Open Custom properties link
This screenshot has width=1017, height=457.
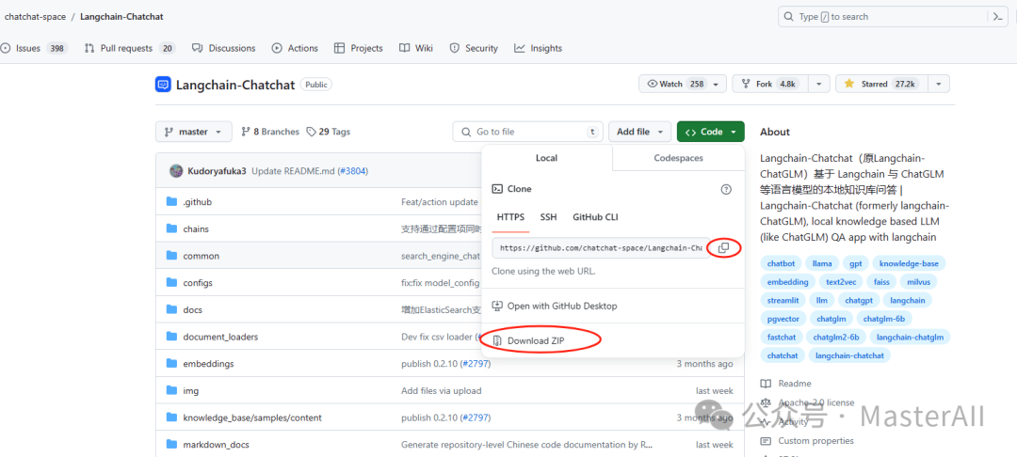[x=808, y=441]
